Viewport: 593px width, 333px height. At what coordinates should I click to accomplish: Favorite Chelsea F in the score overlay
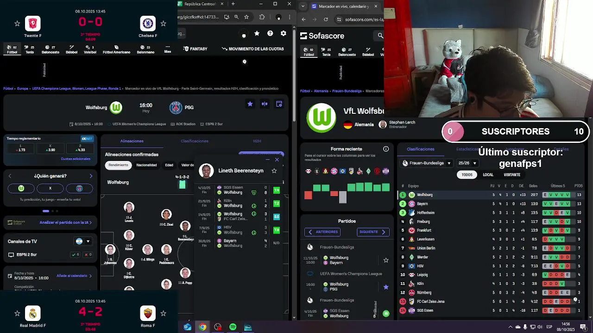point(163,24)
